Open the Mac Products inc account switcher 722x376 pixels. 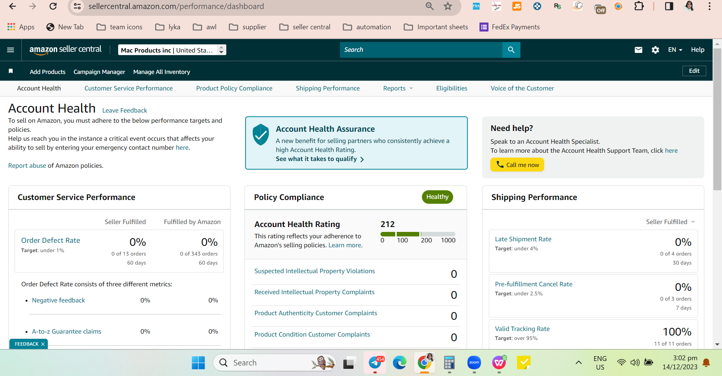click(172, 50)
